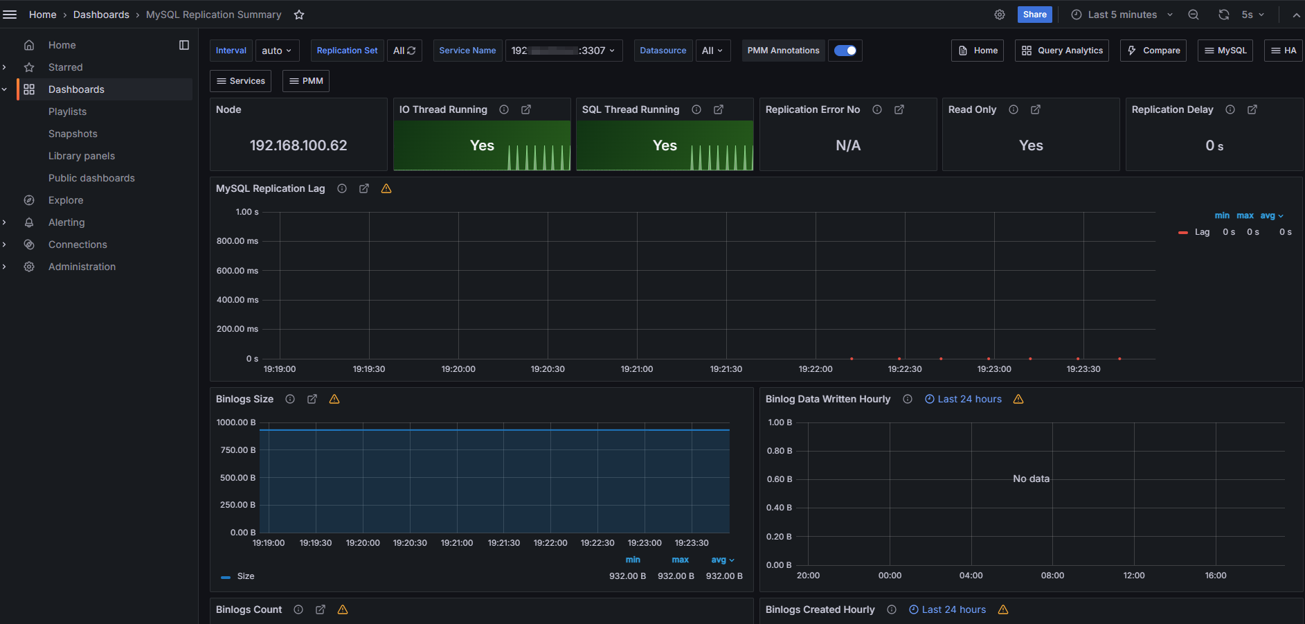Screen dimensions: 1305x624
Task: Show info for IO Thread Running panel
Action: 504,109
